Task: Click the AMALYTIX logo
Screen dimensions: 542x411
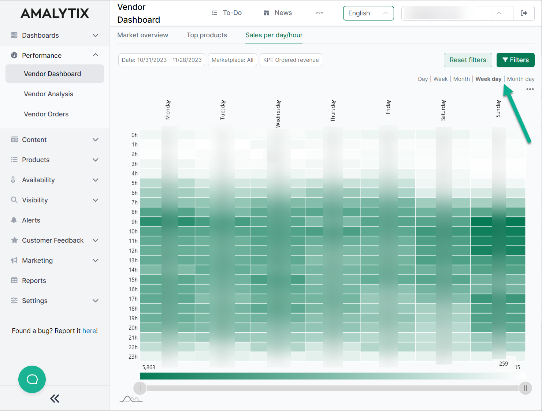Action: 55,14
